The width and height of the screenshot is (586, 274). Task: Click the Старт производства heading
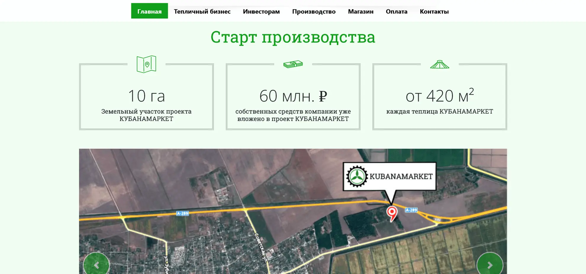(x=293, y=37)
